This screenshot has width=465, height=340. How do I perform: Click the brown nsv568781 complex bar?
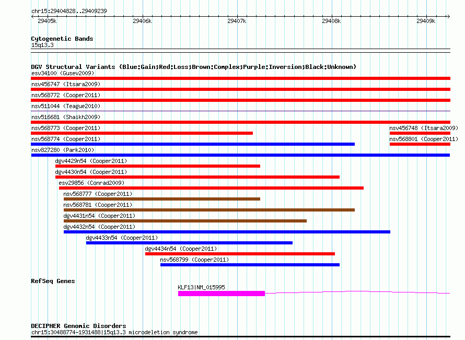(x=209, y=210)
